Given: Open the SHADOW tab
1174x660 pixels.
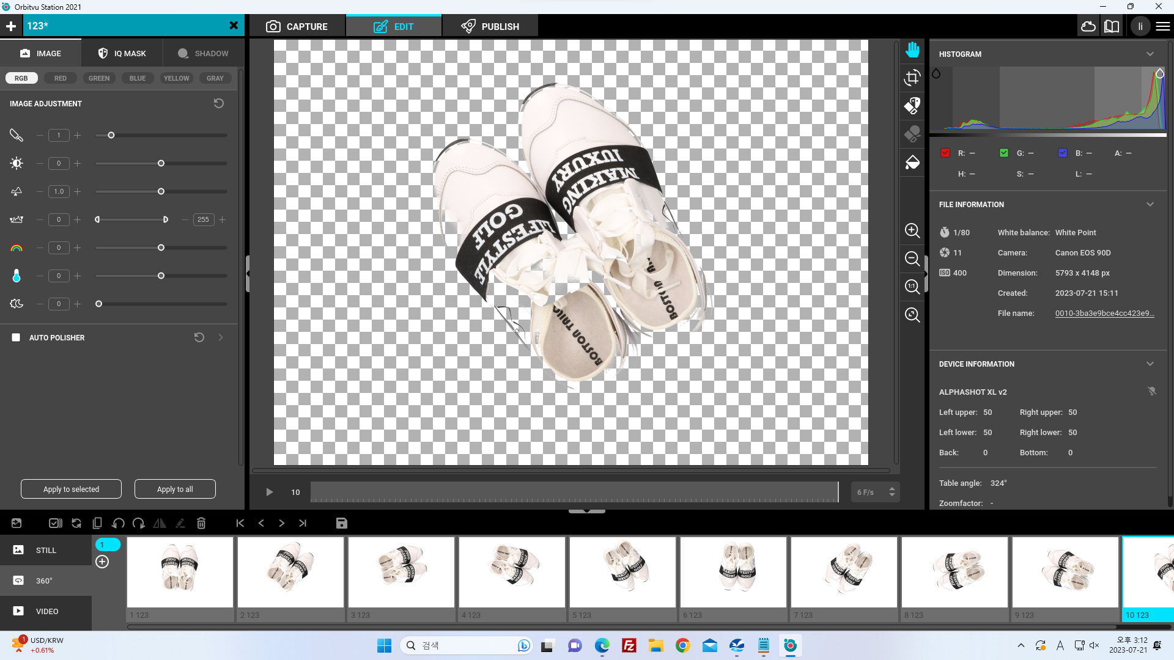Looking at the screenshot, I should point(203,53).
